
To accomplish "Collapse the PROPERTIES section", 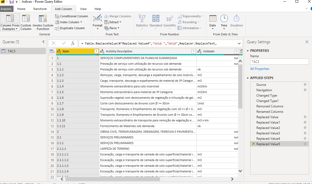I will 248,50.
